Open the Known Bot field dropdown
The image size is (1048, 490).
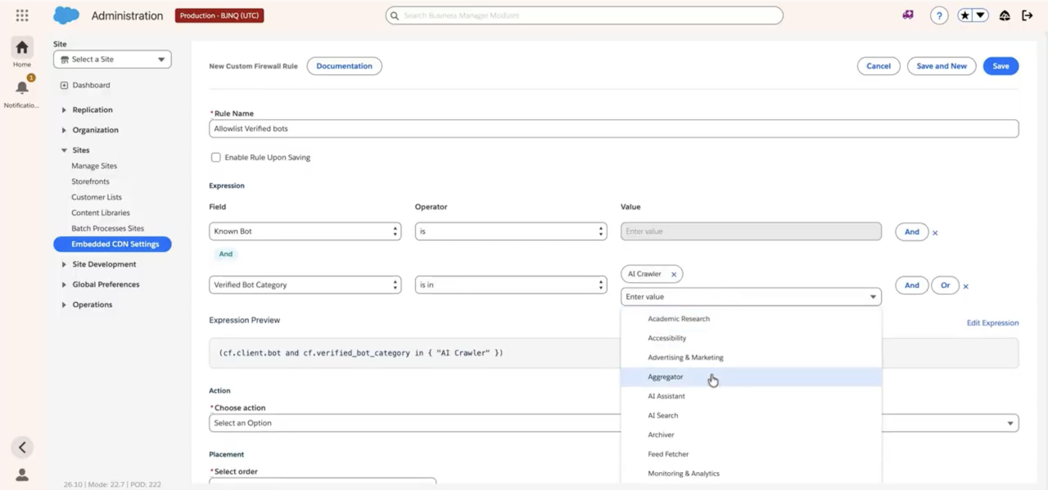tap(305, 231)
